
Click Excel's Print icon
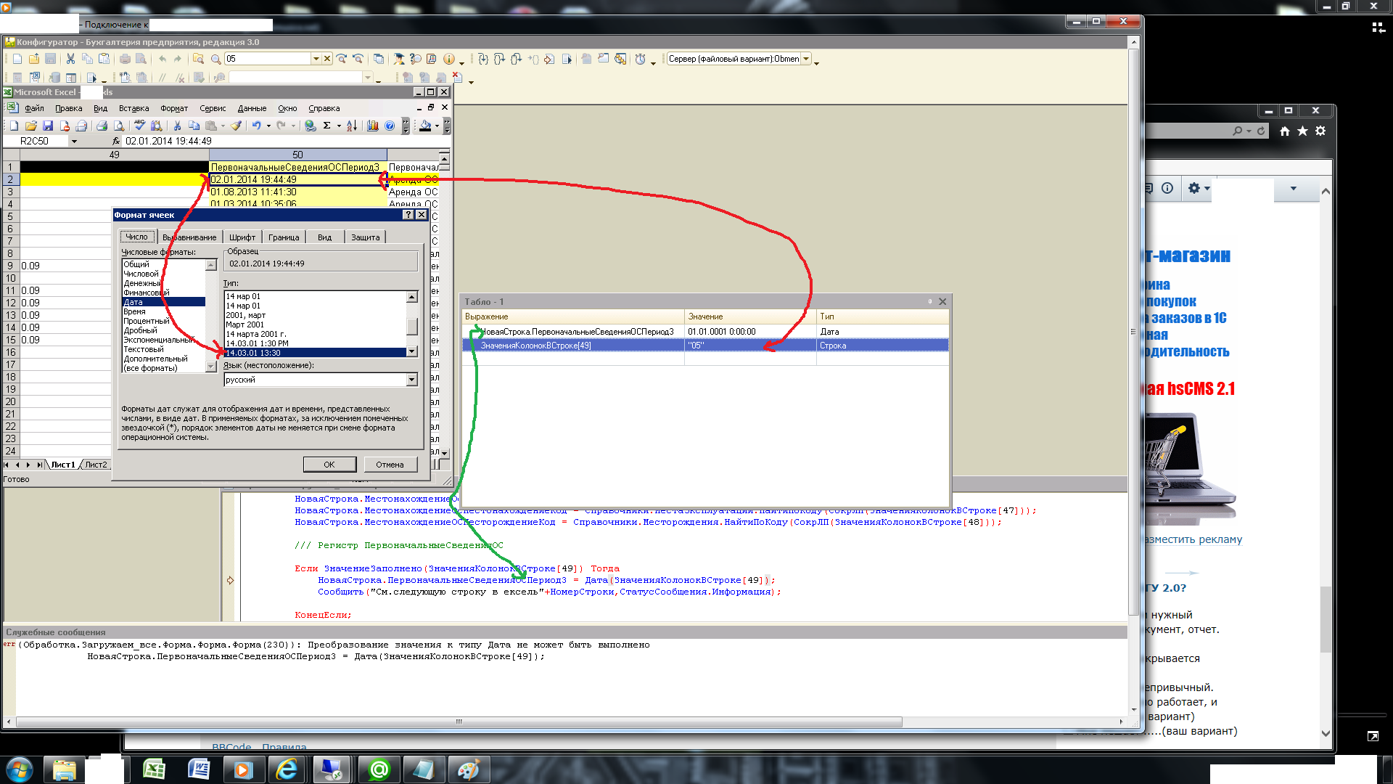pyautogui.click(x=102, y=126)
